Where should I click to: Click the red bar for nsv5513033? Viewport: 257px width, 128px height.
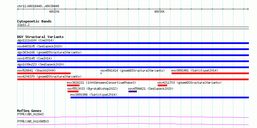73,91
